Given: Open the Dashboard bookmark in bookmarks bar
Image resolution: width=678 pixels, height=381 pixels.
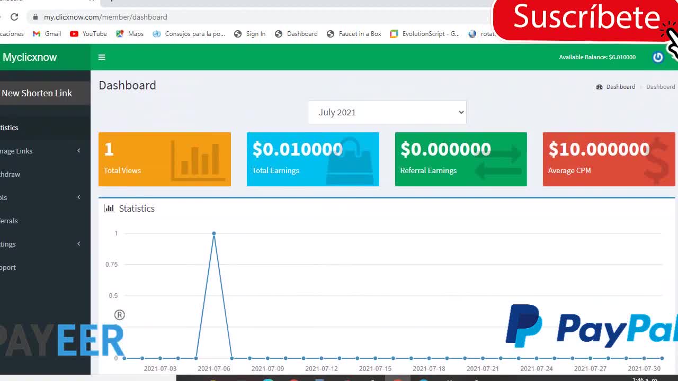Looking at the screenshot, I should click(x=296, y=33).
